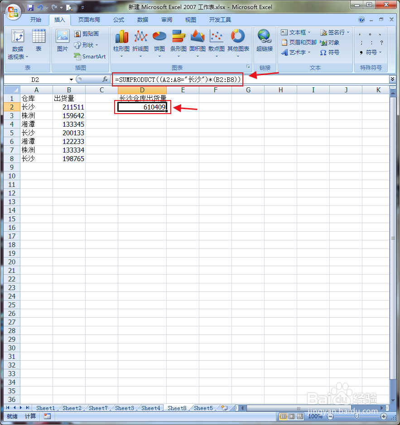The height and width of the screenshot is (425, 400).
Task: Customize Quick Access Toolbar dropdown
Action: [82, 8]
